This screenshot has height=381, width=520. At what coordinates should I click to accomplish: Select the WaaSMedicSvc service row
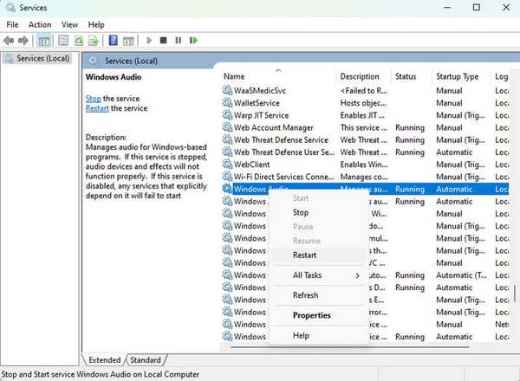(365, 90)
